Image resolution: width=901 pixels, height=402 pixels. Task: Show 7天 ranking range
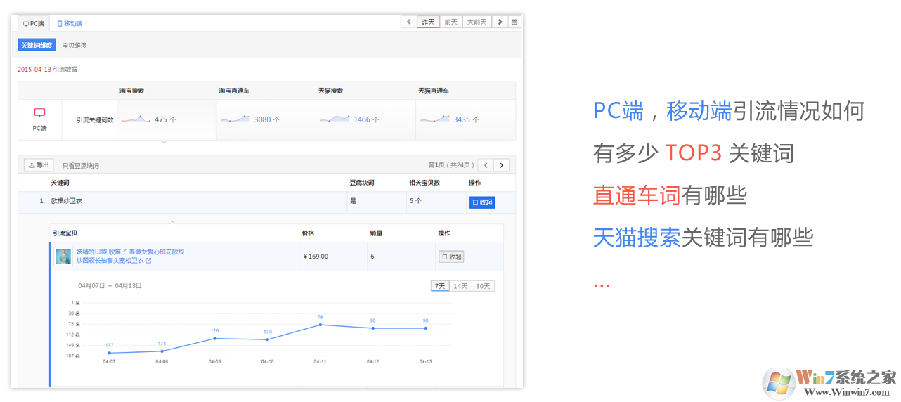click(x=440, y=286)
